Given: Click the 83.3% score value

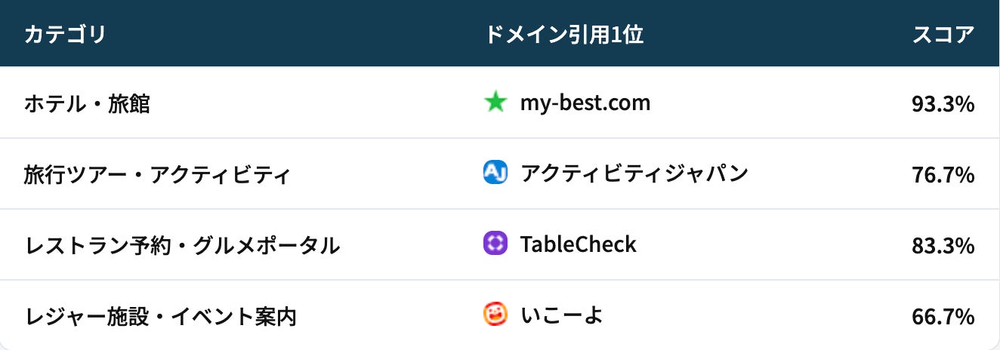Looking at the screenshot, I should [x=943, y=246].
